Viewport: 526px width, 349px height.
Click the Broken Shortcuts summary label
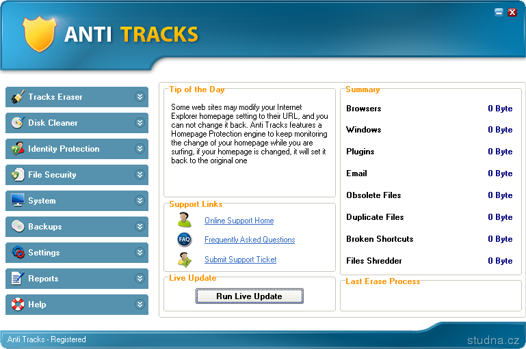tap(380, 239)
